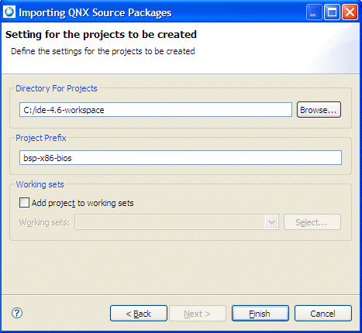This screenshot has width=362, height=333.
Task: Maximize the import dialog window
Action: [332, 12]
